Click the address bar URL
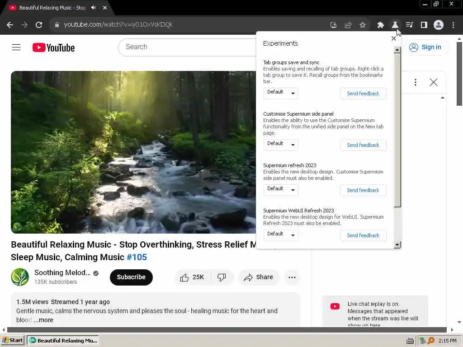This screenshot has height=347, width=463. 118,25
